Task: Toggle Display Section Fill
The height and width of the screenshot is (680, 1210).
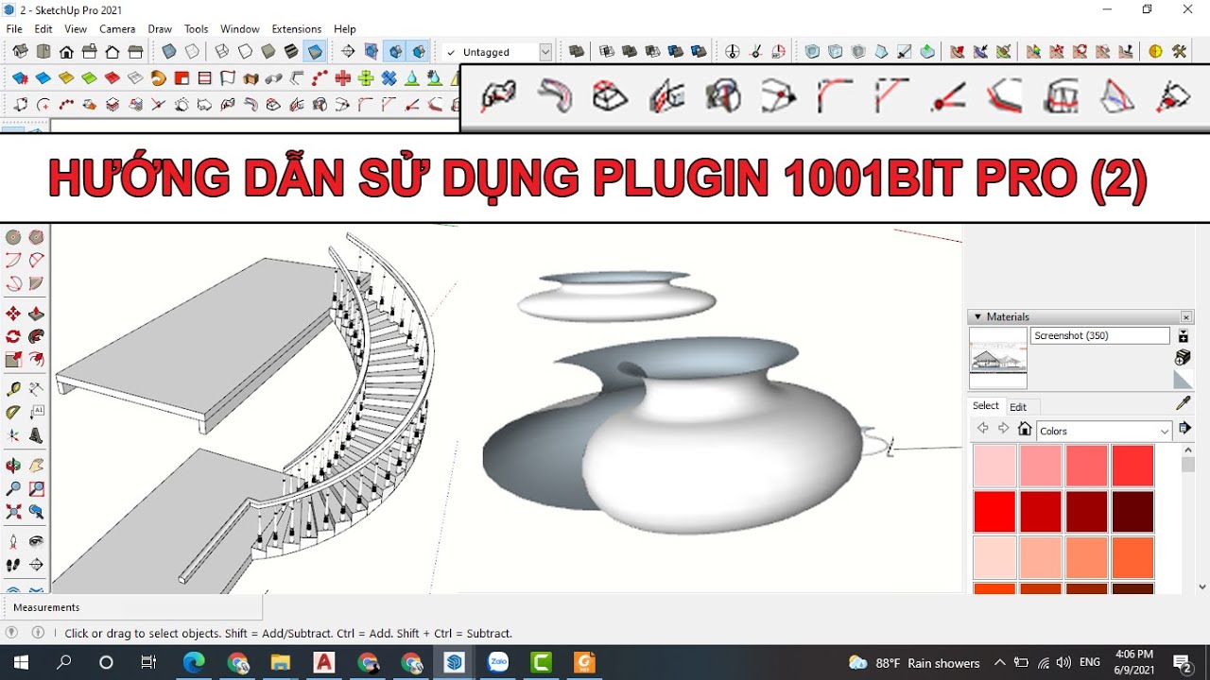Action: (x=419, y=52)
